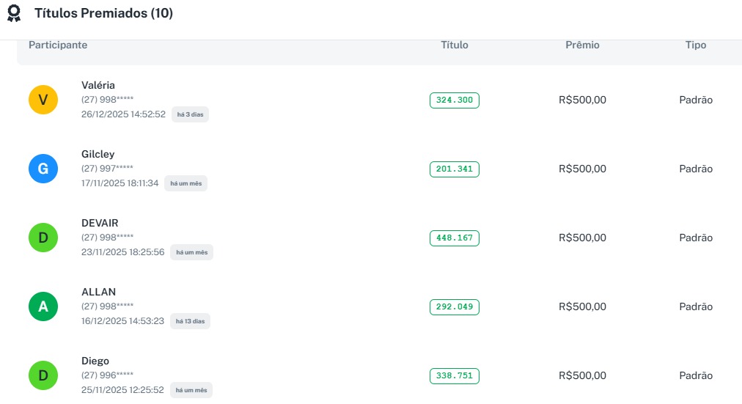The width and height of the screenshot is (742, 404).
Task: Open participant name ALLAN
Action: (x=98, y=292)
